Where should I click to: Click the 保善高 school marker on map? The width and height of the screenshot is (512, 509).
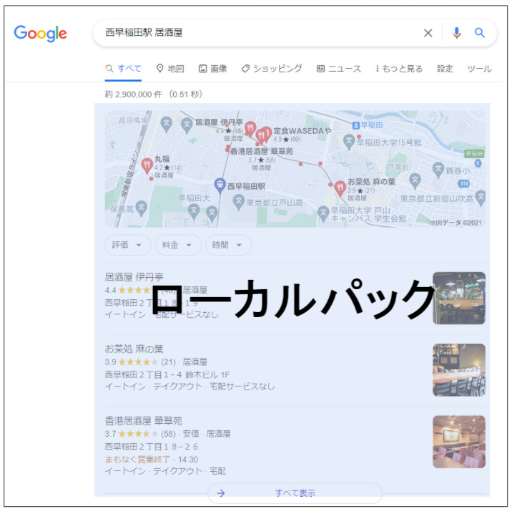point(141,208)
